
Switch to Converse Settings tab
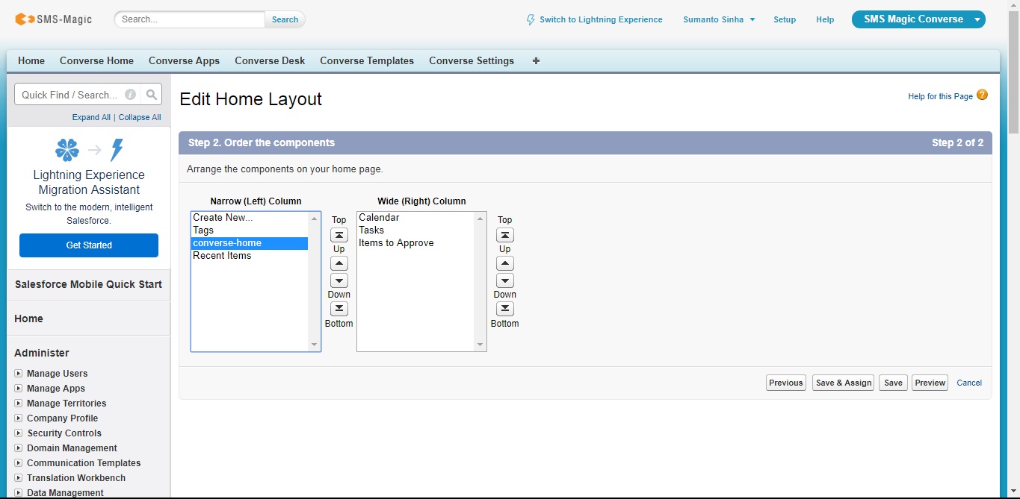(x=472, y=61)
